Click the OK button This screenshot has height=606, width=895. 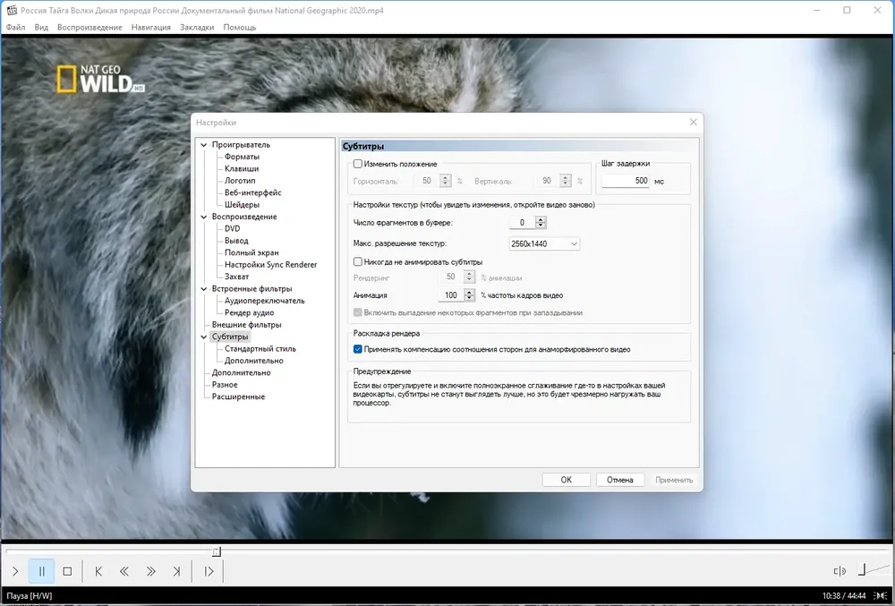pos(567,480)
